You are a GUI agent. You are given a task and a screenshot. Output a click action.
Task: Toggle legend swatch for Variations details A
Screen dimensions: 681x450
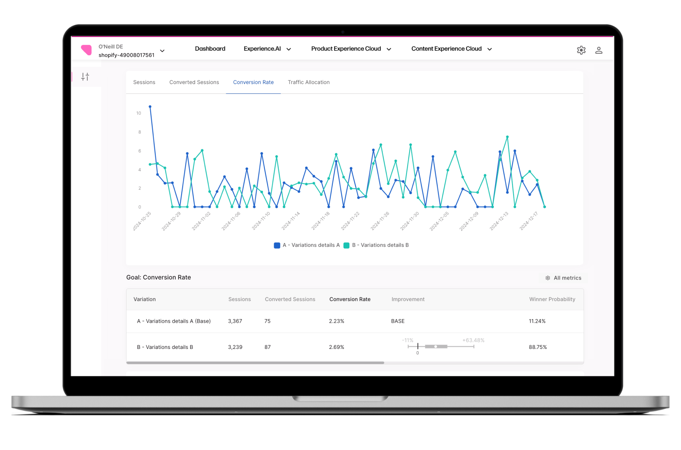(x=277, y=245)
